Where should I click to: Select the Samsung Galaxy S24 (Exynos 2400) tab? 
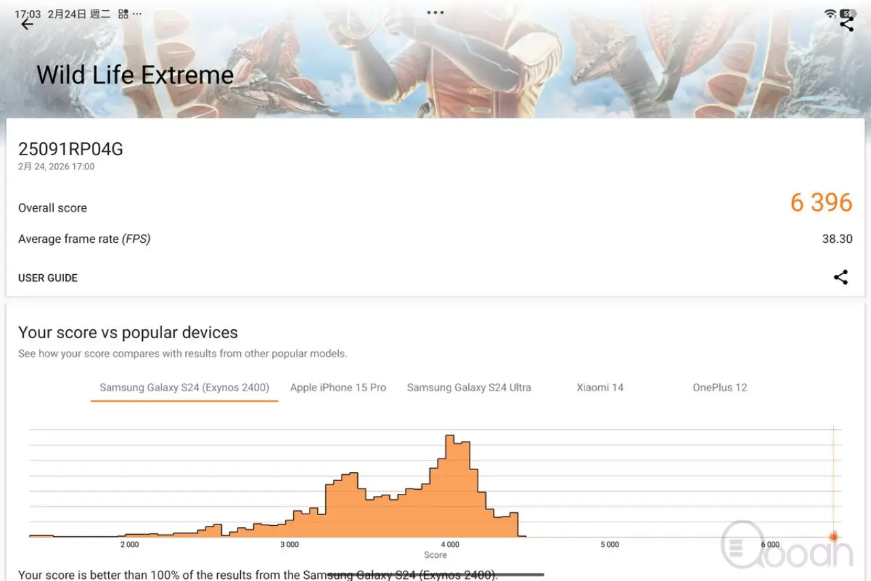pos(184,388)
